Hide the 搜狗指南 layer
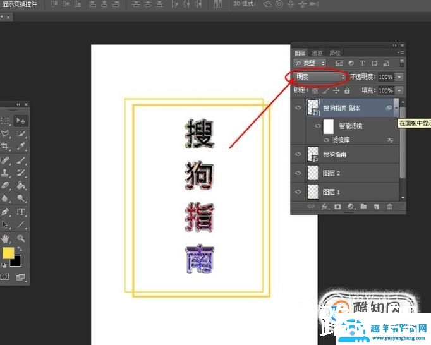Image resolution: width=431 pixels, height=345 pixels. coord(298,154)
